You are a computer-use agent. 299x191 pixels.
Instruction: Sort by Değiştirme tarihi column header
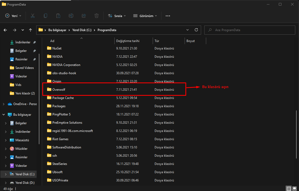(128, 41)
